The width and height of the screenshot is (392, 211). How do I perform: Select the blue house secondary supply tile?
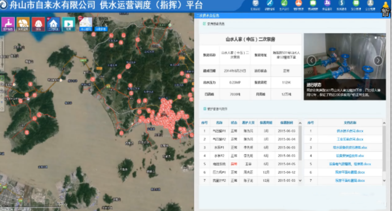[x=53, y=24]
